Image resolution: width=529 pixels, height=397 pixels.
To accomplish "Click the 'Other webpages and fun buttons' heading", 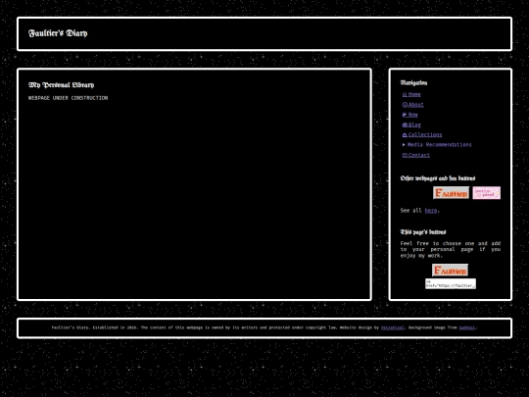I will [x=438, y=178].
